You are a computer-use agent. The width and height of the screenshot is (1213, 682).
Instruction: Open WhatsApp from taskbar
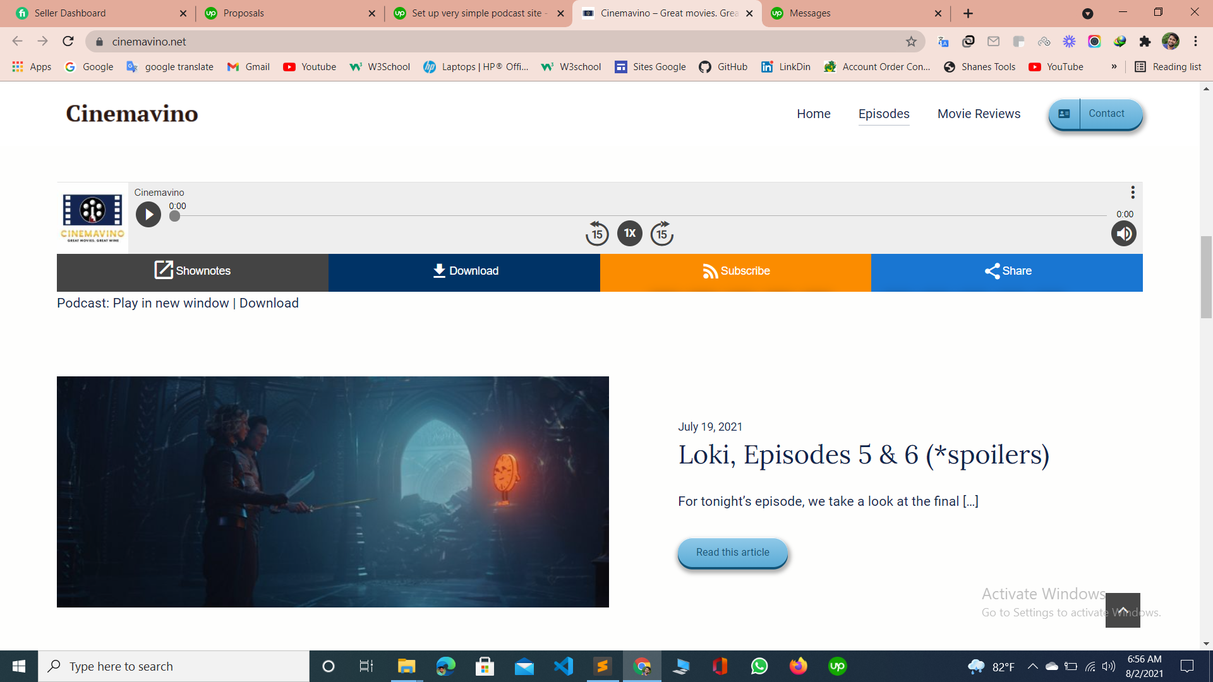[x=759, y=666]
